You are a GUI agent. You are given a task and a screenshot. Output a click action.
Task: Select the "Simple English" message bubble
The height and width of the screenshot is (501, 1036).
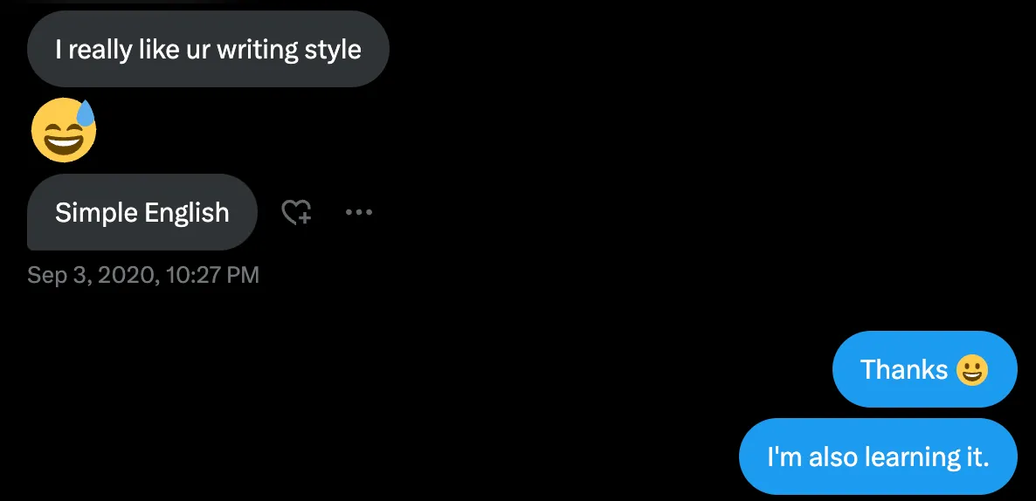[142, 212]
